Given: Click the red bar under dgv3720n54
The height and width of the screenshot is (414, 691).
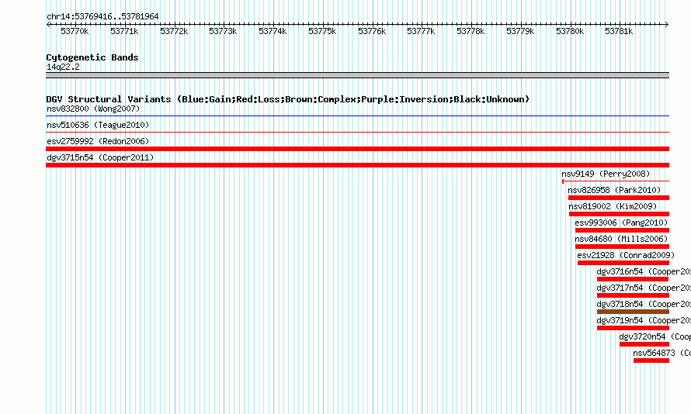Looking at the screenshot, I should click(x=644, y=344).
